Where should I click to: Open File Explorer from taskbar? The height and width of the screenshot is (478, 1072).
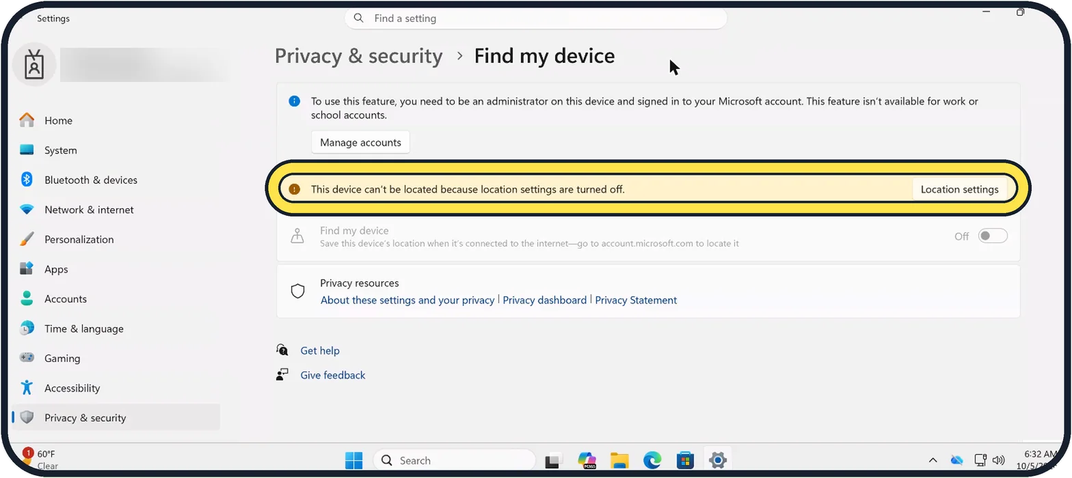[619, 460]
